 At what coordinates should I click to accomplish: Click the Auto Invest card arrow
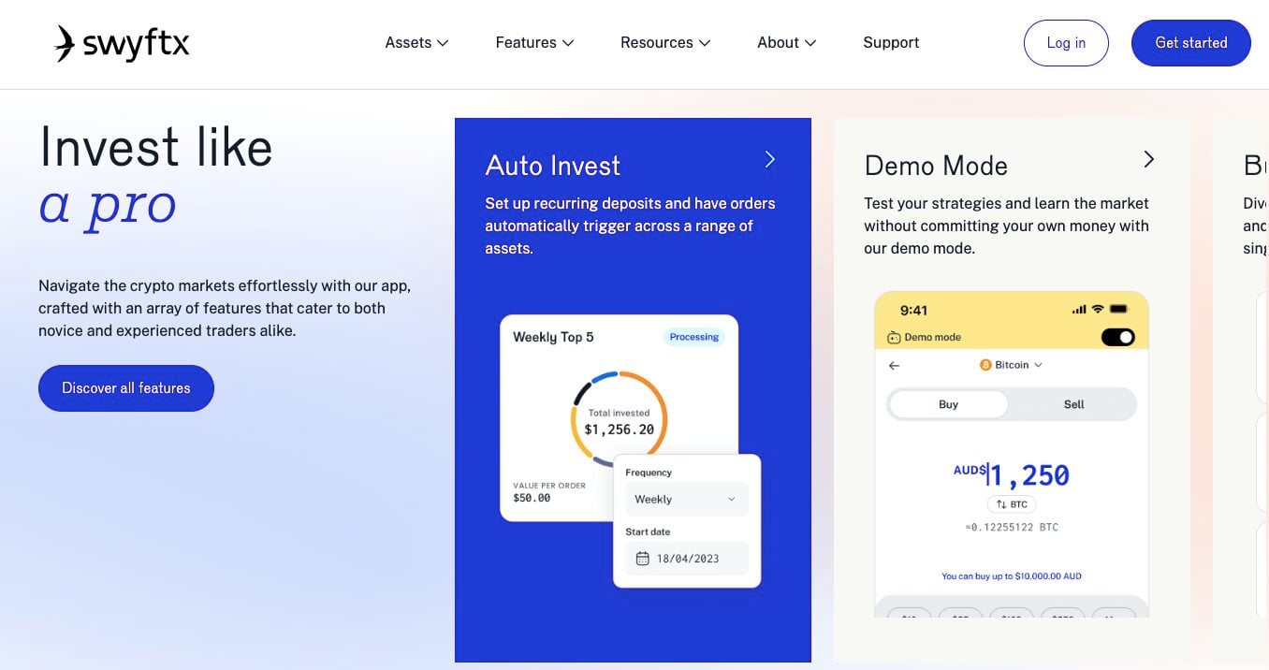[770, 159]
